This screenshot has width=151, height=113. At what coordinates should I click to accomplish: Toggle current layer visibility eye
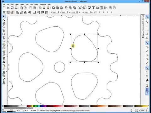[x=25, y=110]
